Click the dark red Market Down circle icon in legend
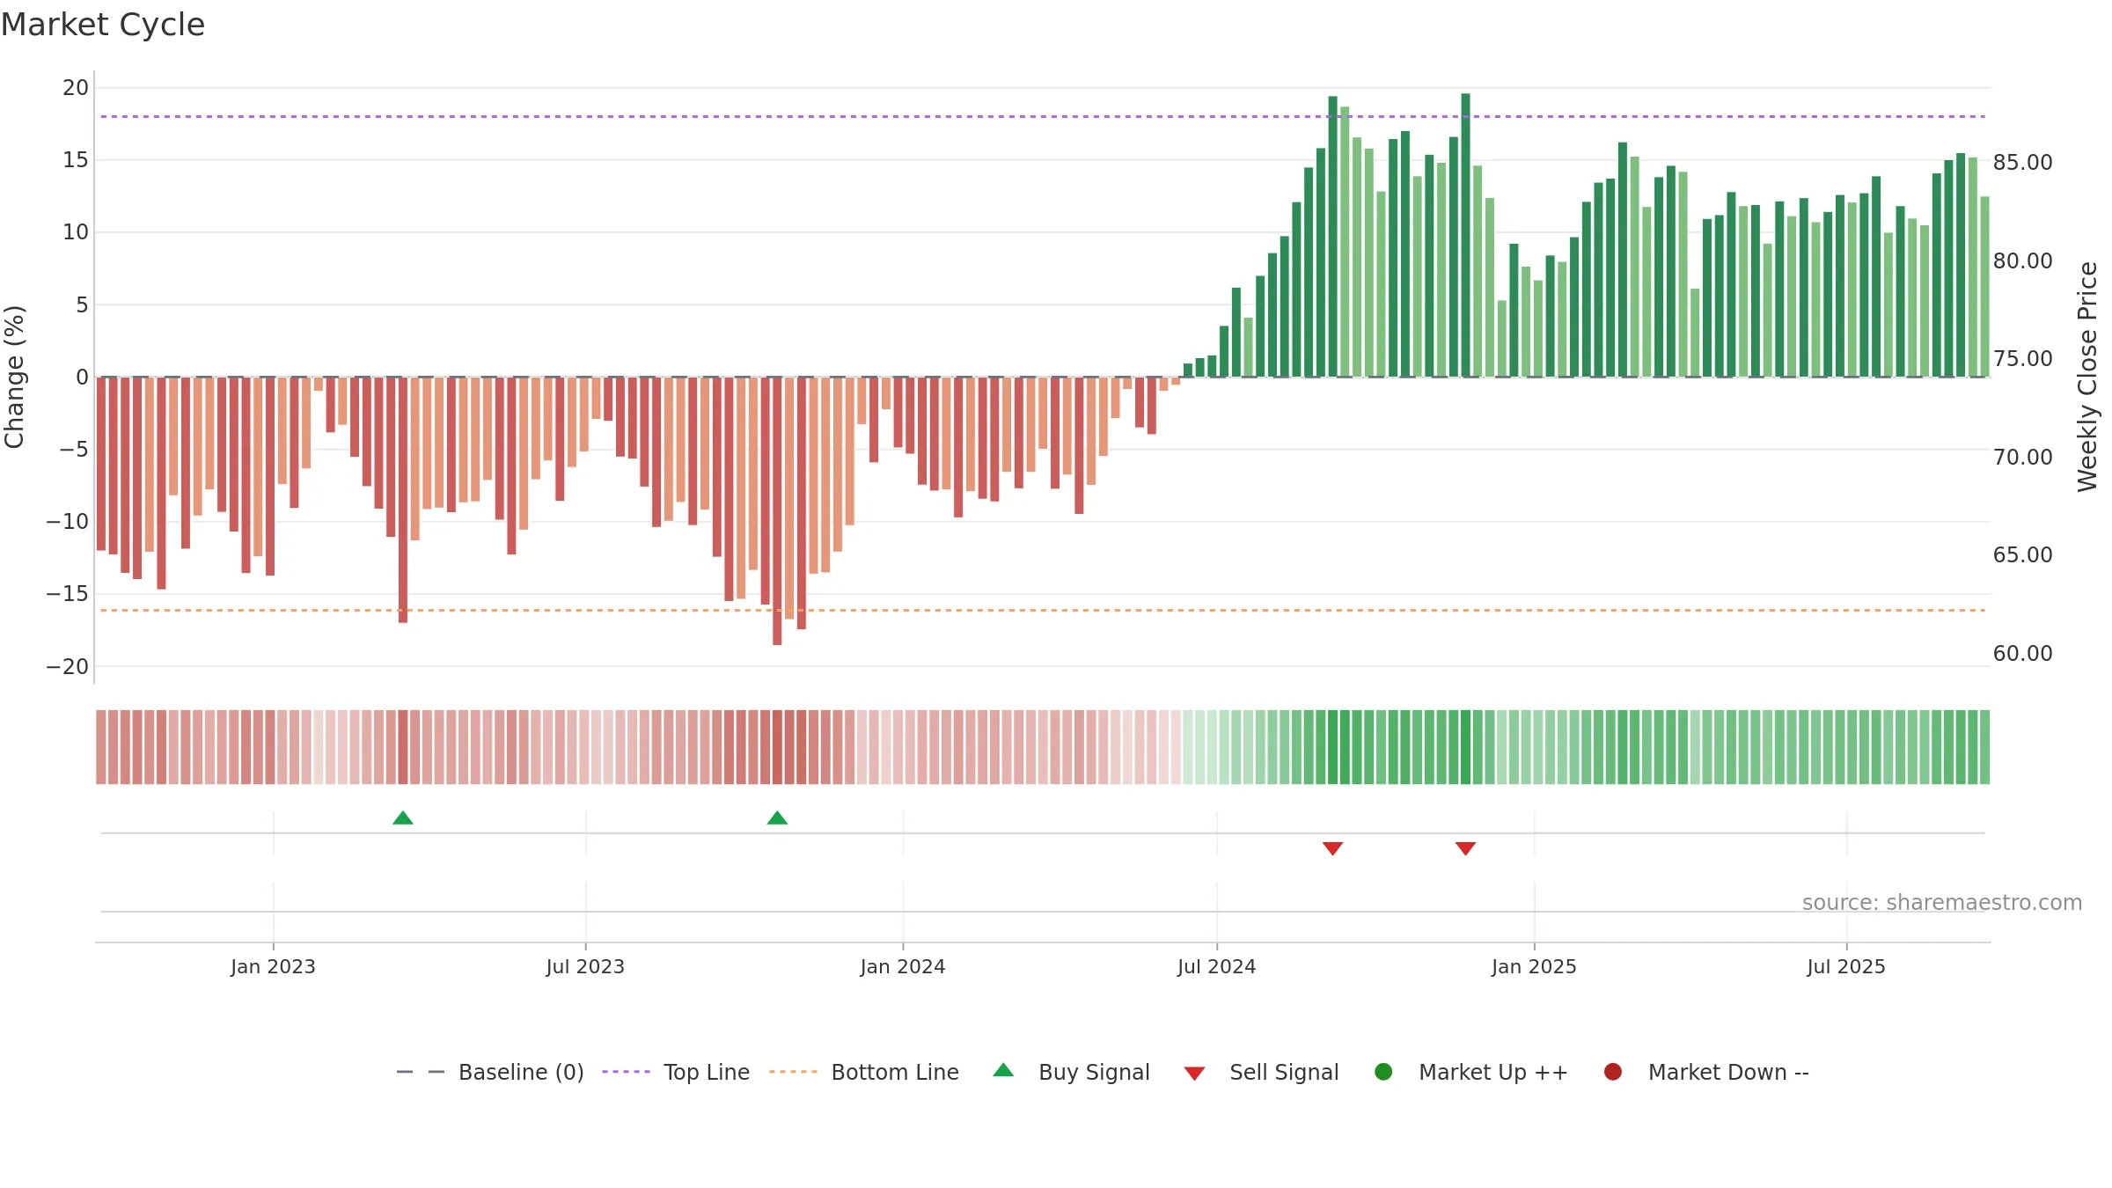The image size is (2112, 1188). [x=1613, y=1072]
